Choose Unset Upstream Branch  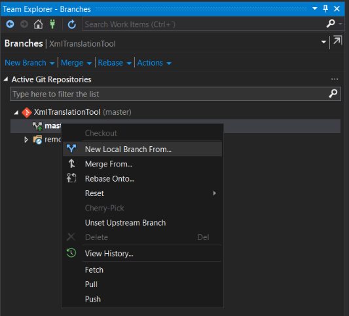(x=143, y=223)
